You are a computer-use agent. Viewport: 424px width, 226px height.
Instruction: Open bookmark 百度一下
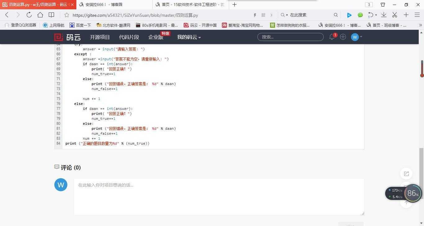pos(80,25)
